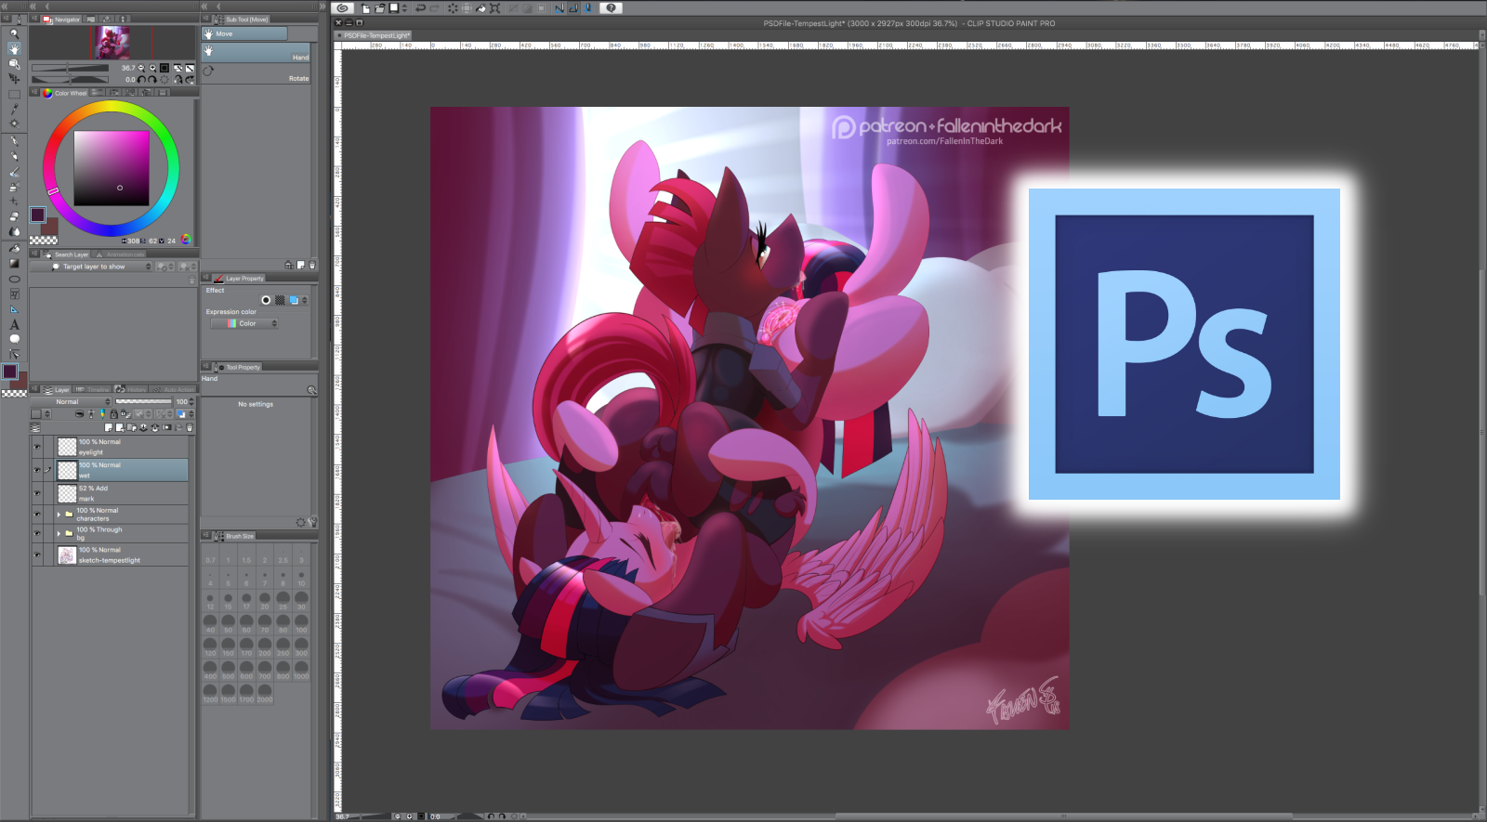Select the Move layer tool
The image size is (1487, 822).
[x=14, y=79]
